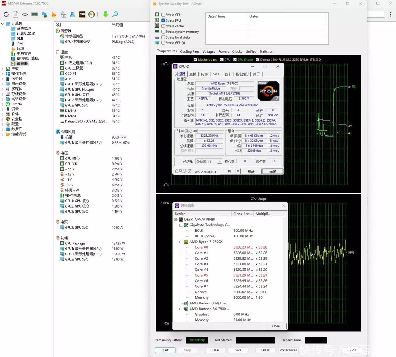Launch memory benchmark via RAM stick icon

[x=35, y=14]
